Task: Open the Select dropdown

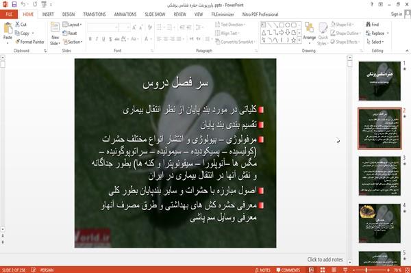Action: (375, 42)
